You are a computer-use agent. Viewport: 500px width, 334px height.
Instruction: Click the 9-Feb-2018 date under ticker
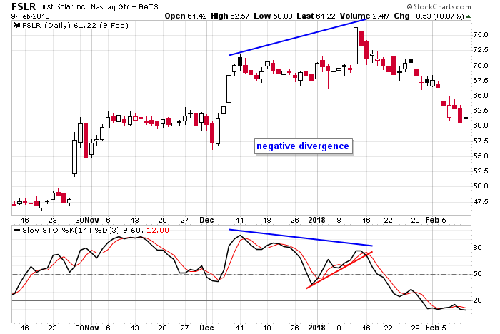click(x=21, y=15)
